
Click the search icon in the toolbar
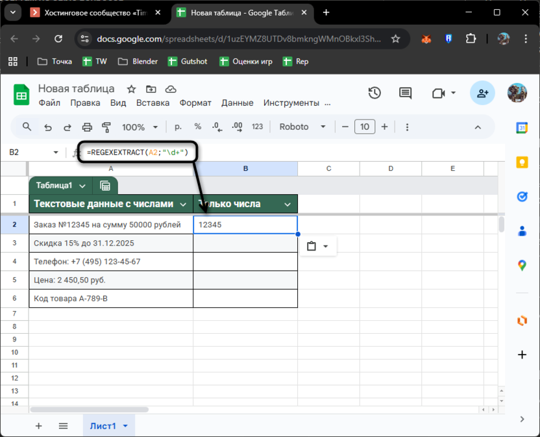point(27,127)
